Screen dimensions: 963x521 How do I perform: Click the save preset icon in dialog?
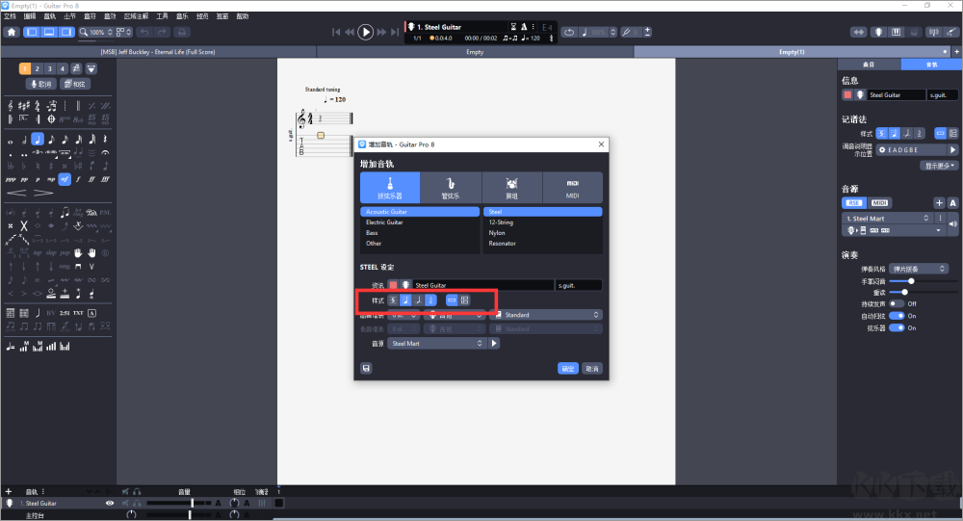366,368
